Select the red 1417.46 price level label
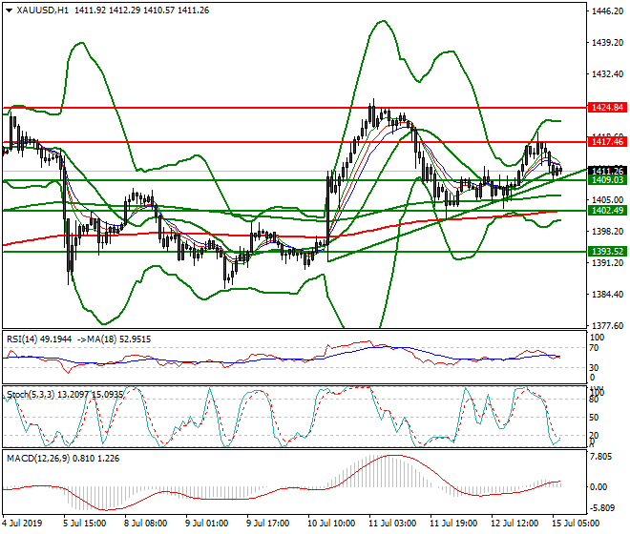 (607, 142)
